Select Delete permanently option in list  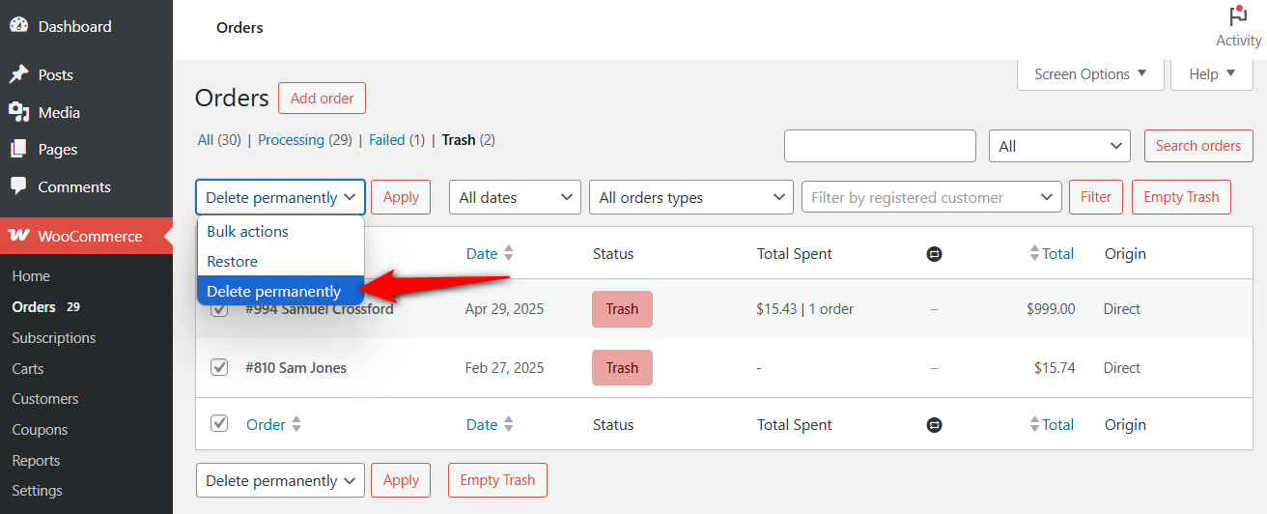281,291
